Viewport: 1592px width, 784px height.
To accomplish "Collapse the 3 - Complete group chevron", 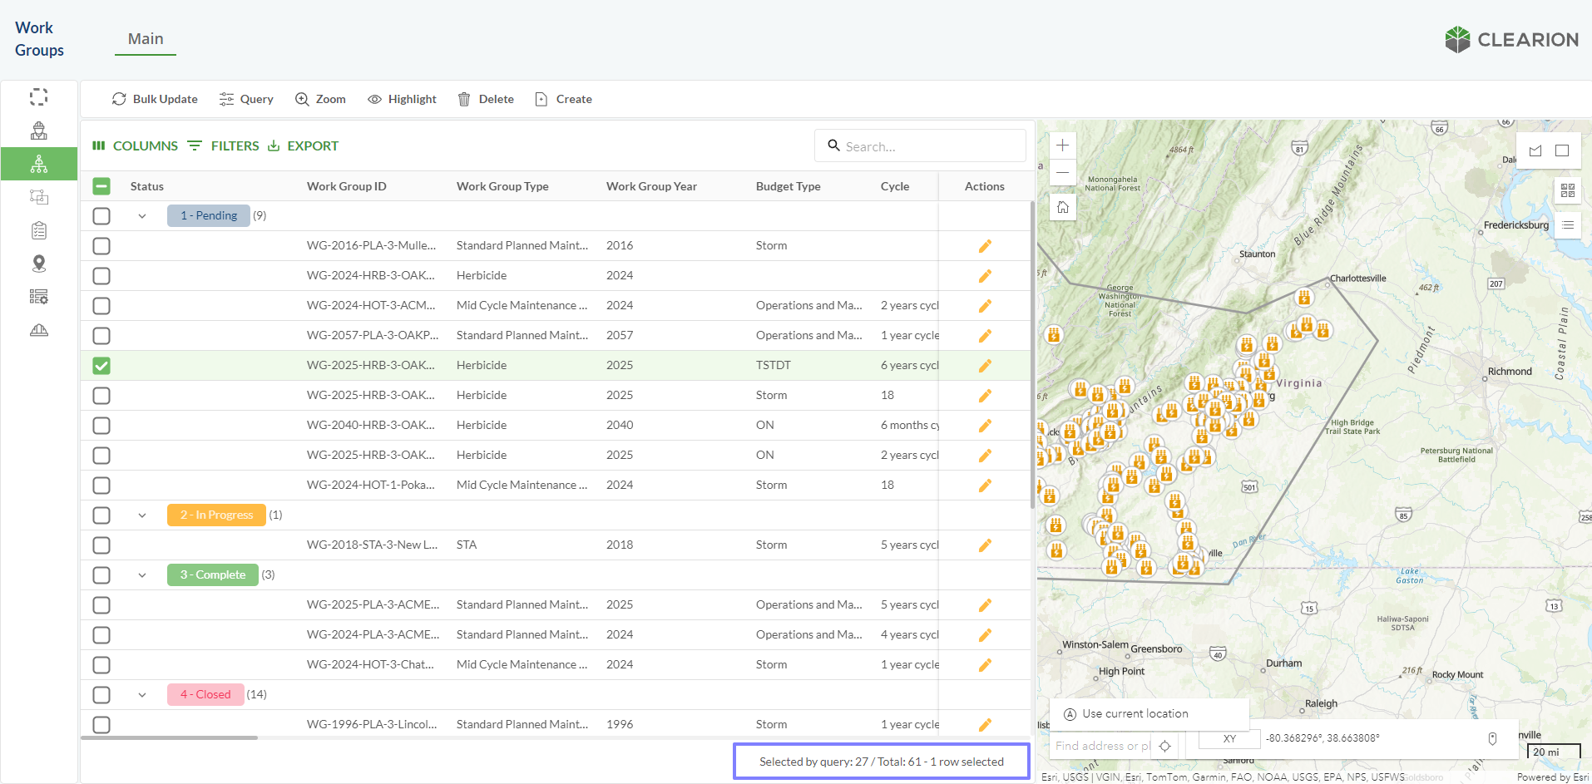I will (x=142, y=575).
